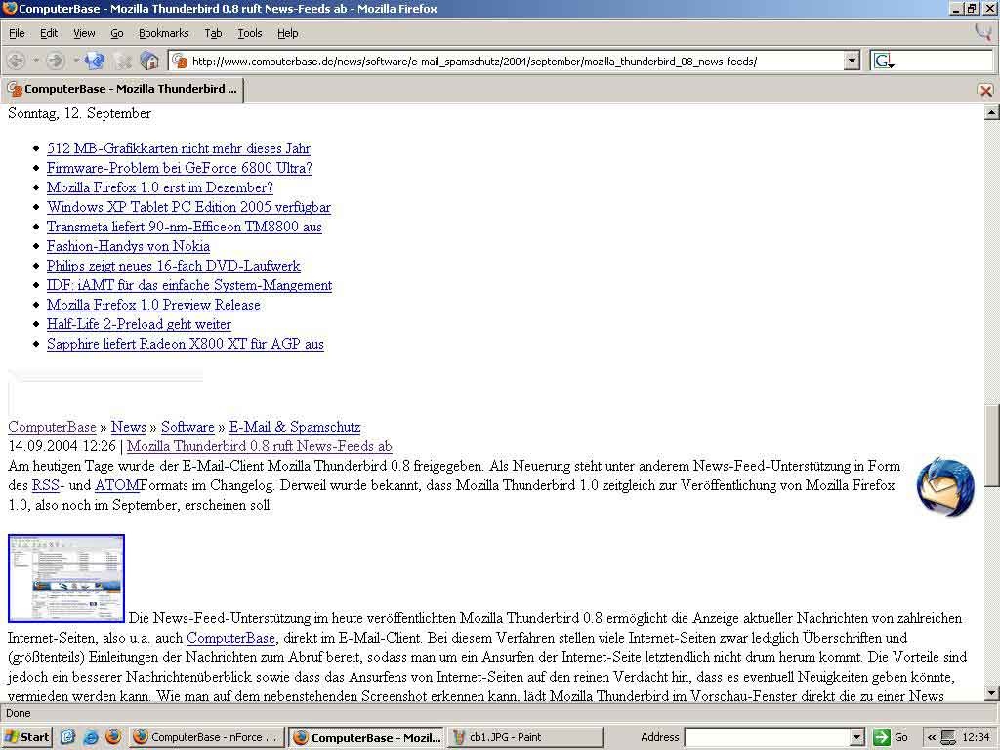
Task: Open the Bookmarks menu
Action: point(164,33)
